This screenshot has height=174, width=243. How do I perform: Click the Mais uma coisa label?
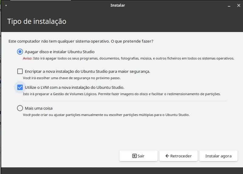pos(38,108)
